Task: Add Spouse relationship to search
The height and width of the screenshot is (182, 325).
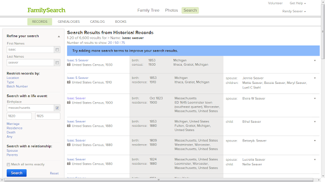Action: coord(12,151)
